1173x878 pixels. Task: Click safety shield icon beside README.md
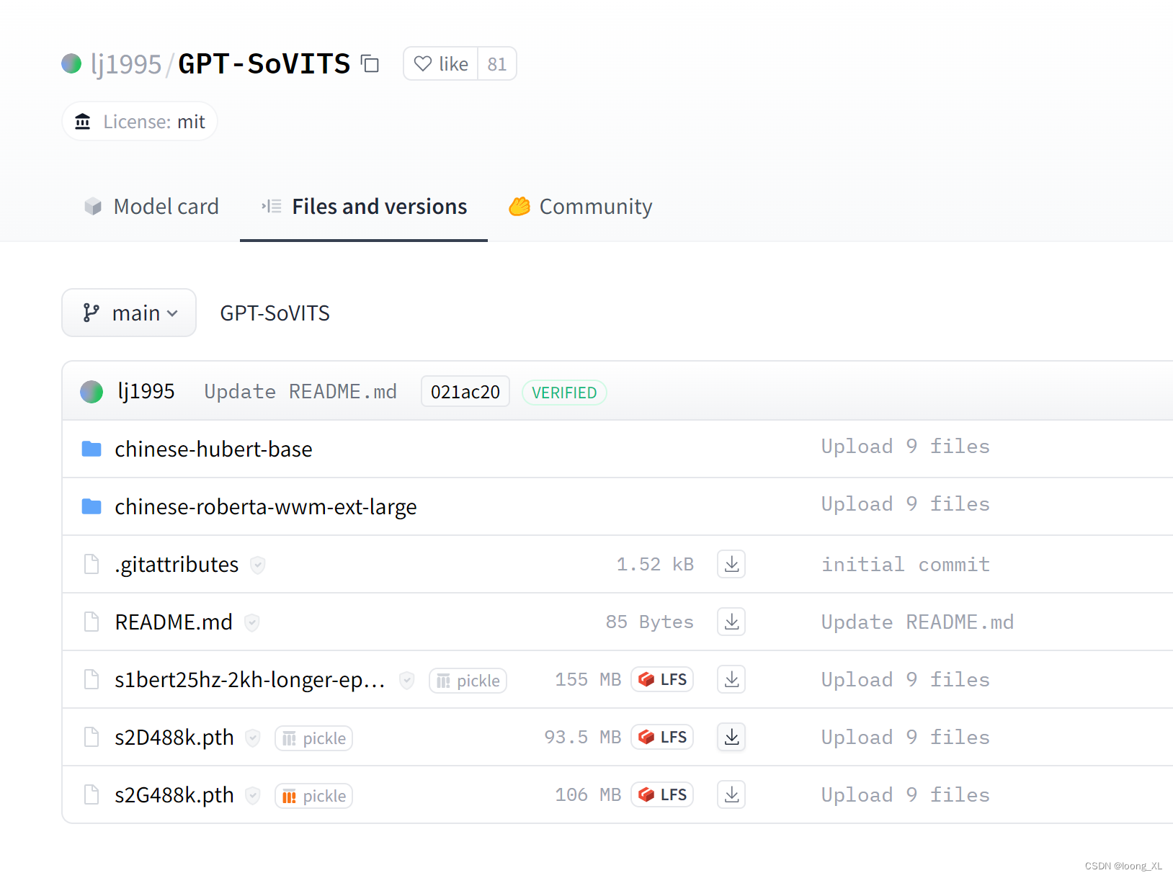(251, 622)
